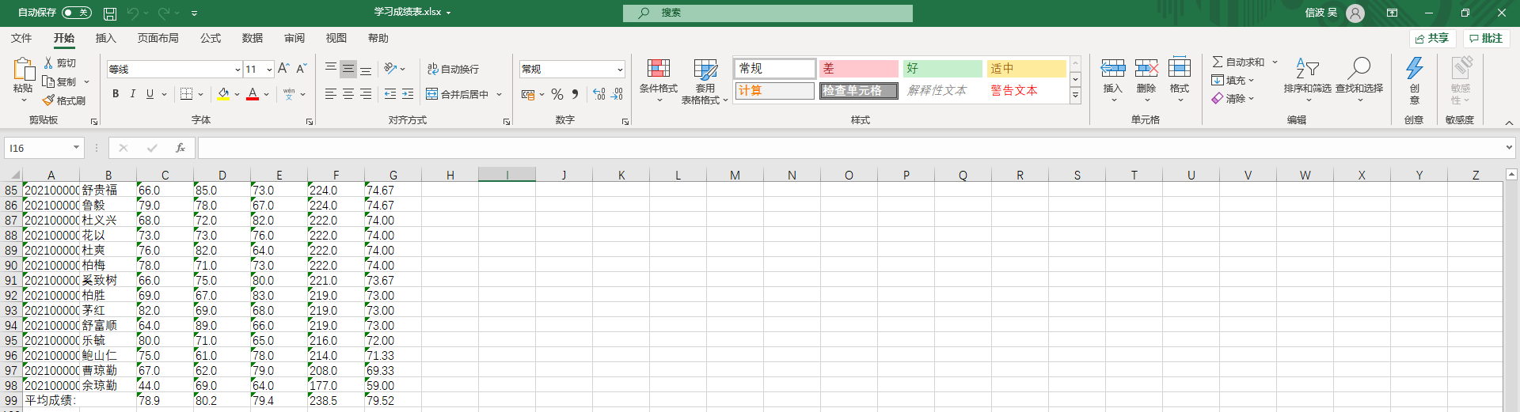
Task: Click the increase decimal icon
Action: click(599, 94)
